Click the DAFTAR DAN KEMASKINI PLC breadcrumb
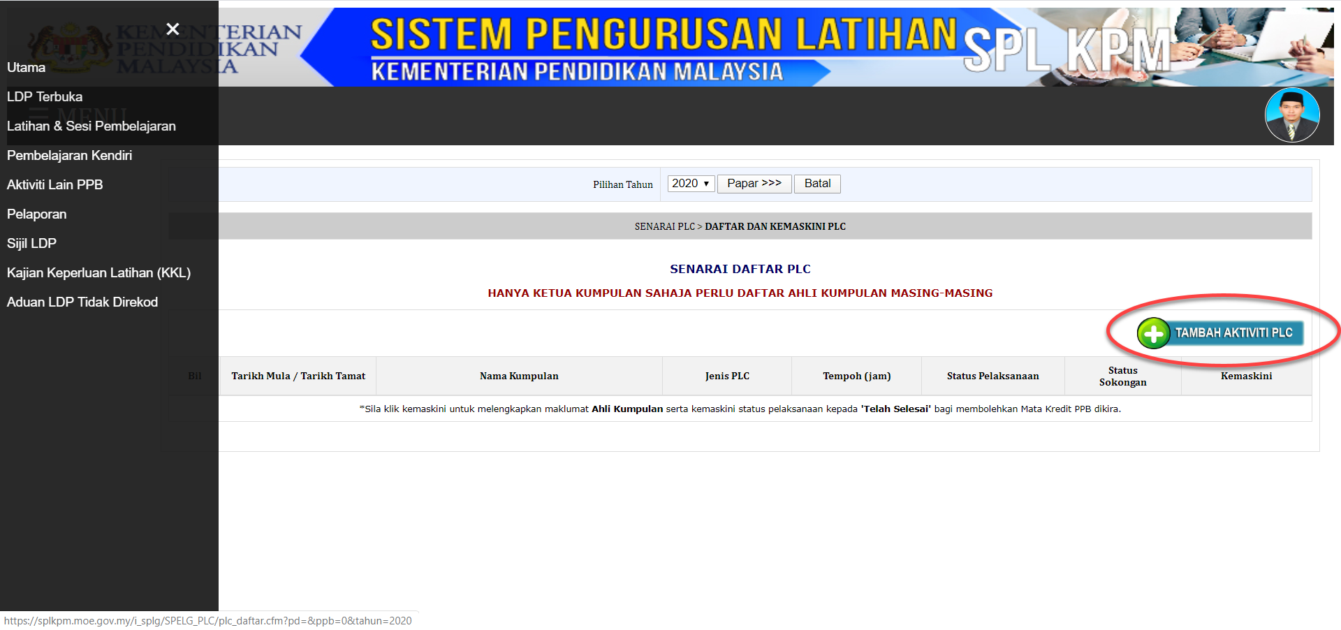This screenshot has height=630, width=1341. (775, 226)
